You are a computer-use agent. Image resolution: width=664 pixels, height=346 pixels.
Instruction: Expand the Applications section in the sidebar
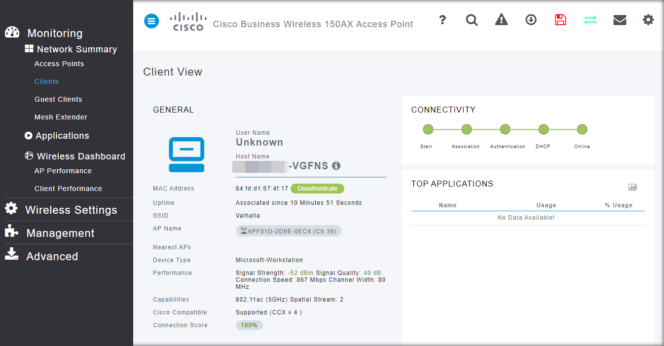pyautogui.click(x=63, y=135)
